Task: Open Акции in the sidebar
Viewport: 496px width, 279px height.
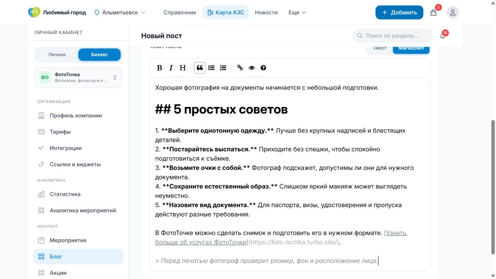Action: pos(78,273)
